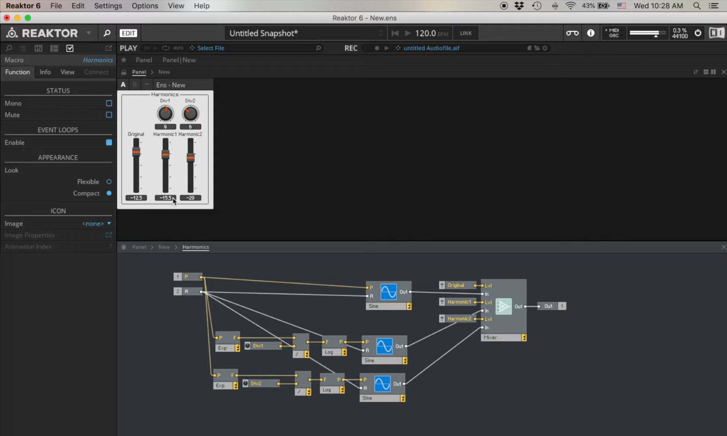Click the EDIT button
The image size is (727, 436).
pos(128,33)
